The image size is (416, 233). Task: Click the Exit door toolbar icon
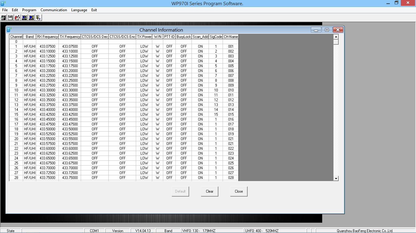(38, 18)
